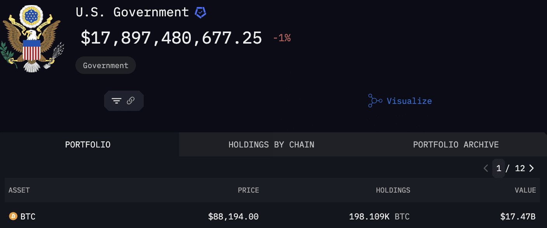This screenshot has height=228, width=547.
Task: Go to next page with right chevron
Action: coord(532,168)
